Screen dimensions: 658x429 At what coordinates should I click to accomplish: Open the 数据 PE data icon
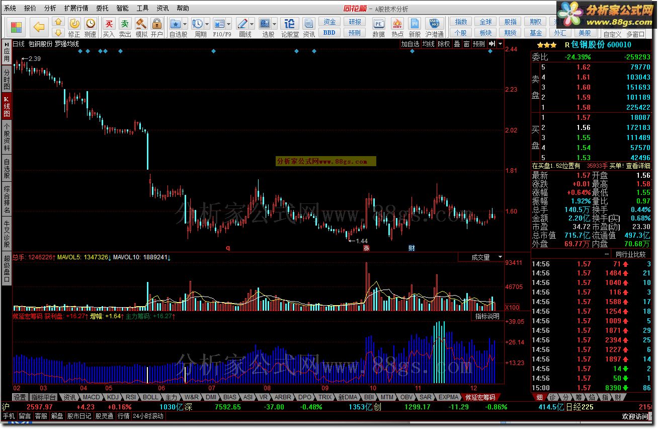coord(378,23)
